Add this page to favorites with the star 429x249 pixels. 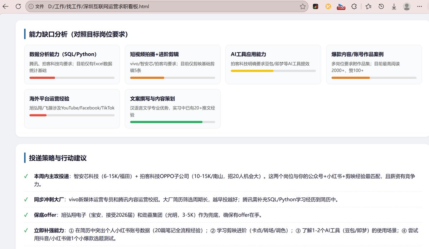(x=302, y=6)
